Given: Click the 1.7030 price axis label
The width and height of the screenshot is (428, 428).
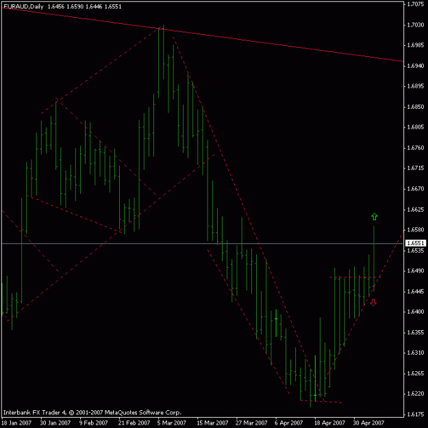Looking at the screenshot, I should click(x=416, y=25).
